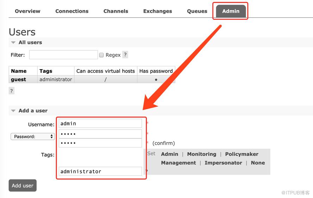Click the user Filter text box
The height and width of the screenshot is (198, 313).
coord(63,55)
